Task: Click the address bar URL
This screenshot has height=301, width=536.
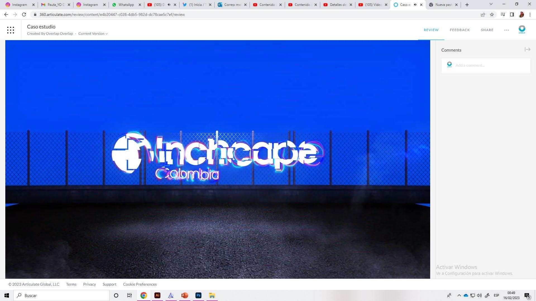Action: coord(112,14)
